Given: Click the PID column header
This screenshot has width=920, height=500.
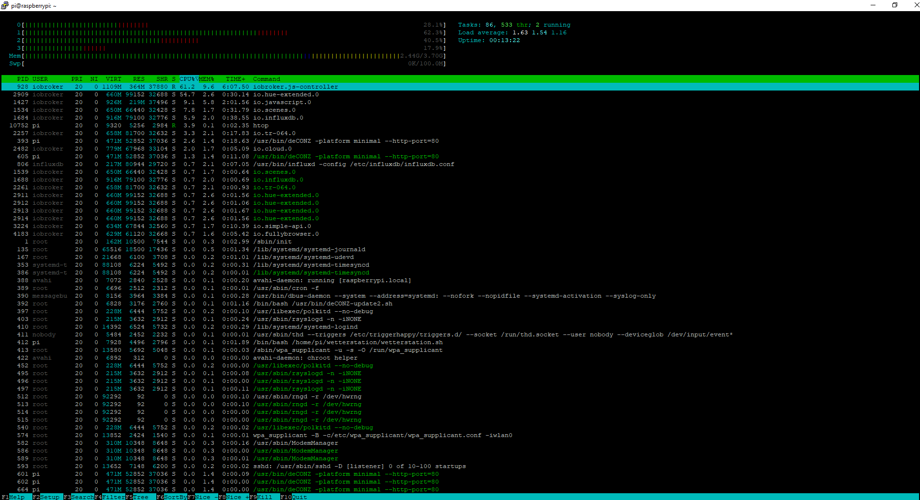Looking at the screenshot, I should pos(23,79).
